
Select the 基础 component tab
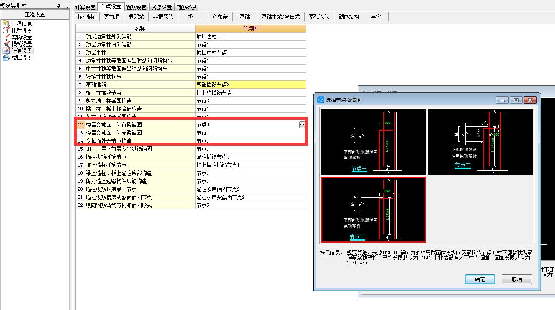(244, 16)
